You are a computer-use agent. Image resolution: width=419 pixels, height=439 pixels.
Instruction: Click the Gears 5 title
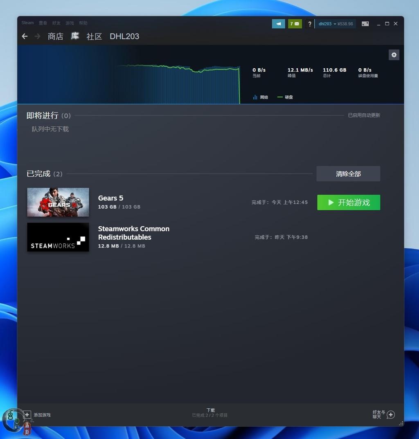coord(110,198)
